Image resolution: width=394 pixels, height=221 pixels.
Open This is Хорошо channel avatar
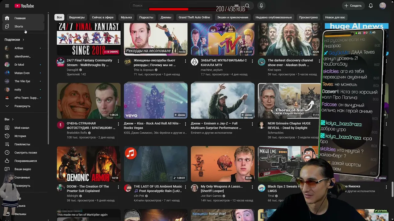[127, 62]
